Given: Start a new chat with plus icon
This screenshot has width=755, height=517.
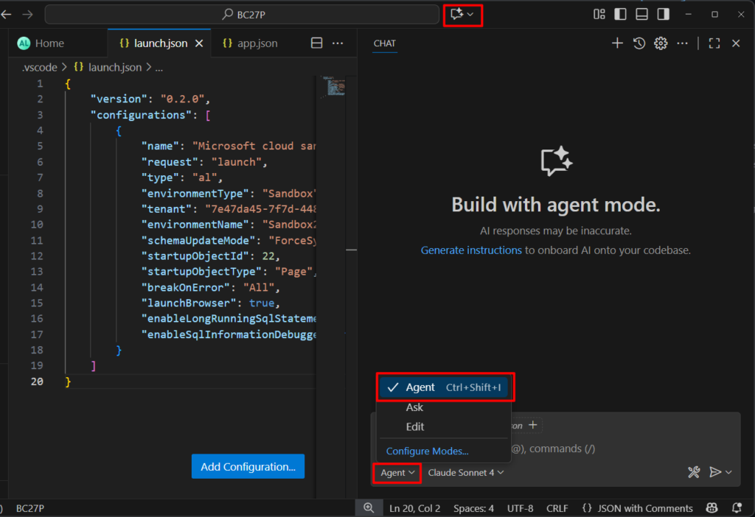Looking at the screenshot, I should pyautogui.click(x=617, y=43).
